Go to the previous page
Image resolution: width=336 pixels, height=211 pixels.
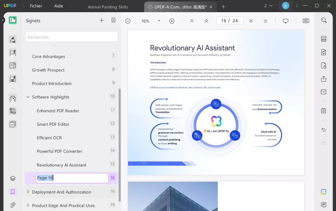point(206,21)
